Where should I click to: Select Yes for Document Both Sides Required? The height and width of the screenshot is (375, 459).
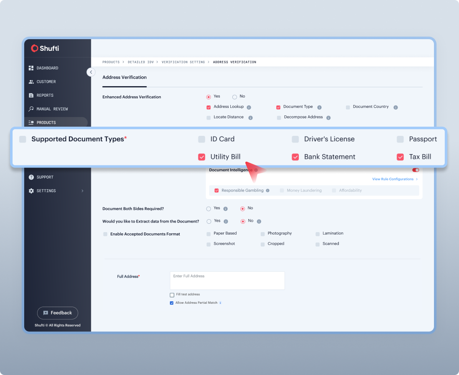point(209,209)
